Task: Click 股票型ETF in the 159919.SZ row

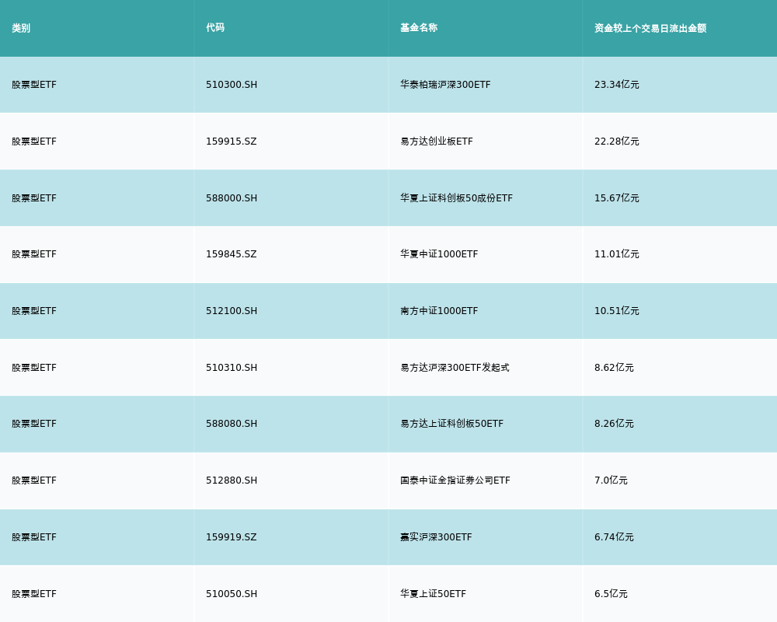Action: coord(34,537)
